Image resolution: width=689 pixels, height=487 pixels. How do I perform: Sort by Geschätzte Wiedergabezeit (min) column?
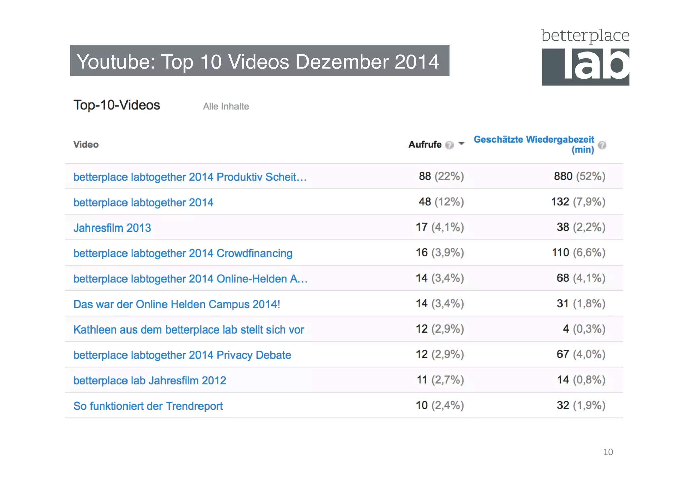click(534, 144)
